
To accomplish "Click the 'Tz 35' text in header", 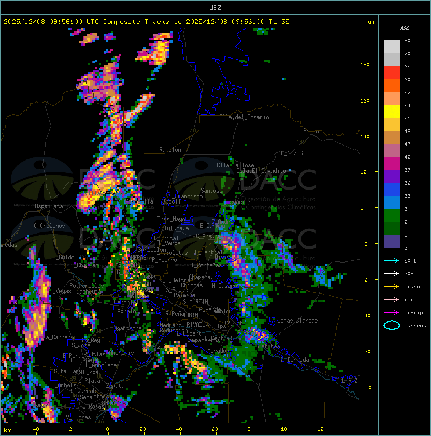I will tap(279, 21).
